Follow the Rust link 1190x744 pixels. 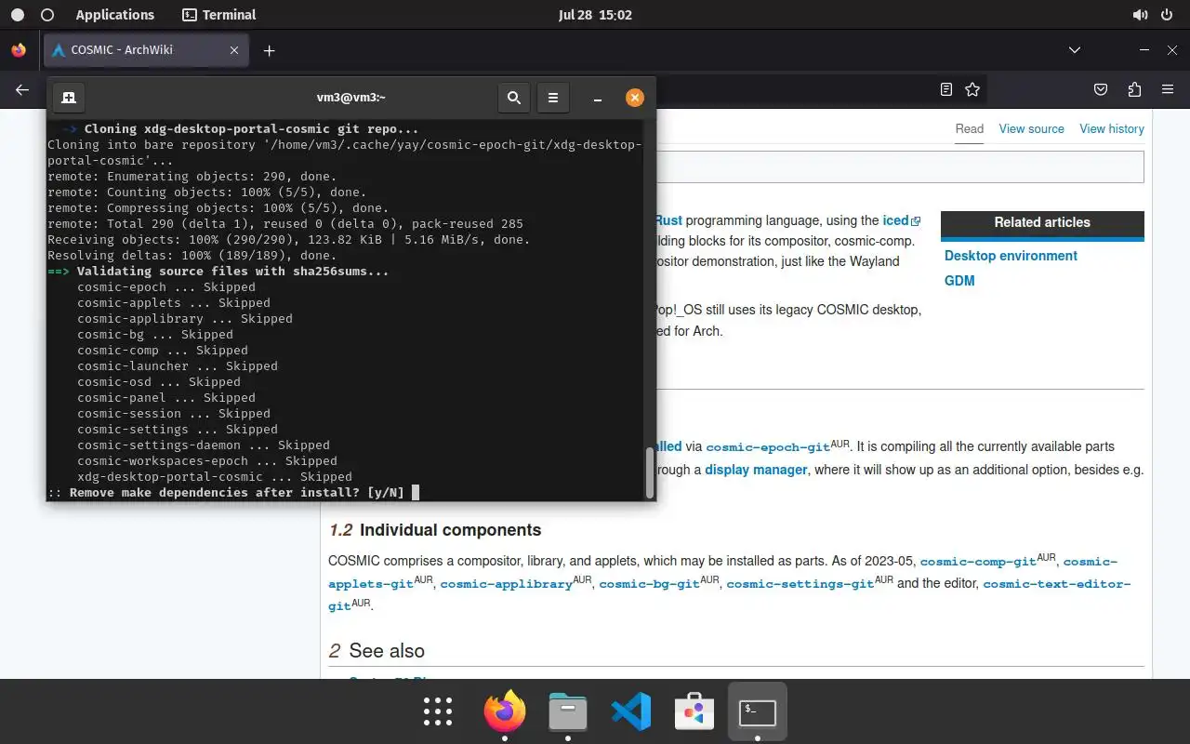tap(668, 220)
